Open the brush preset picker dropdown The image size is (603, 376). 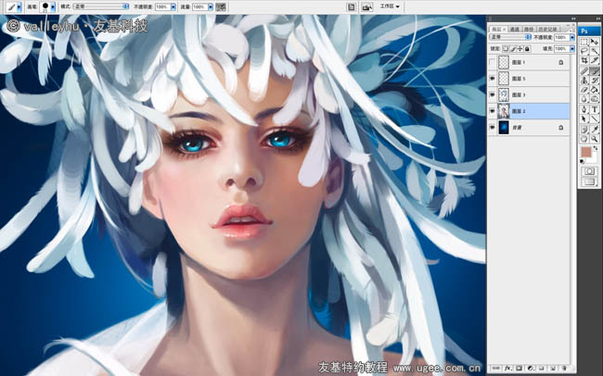[53, 6]
